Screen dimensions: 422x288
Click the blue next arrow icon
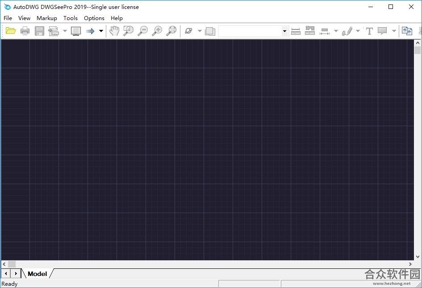[x=90, y=31]
